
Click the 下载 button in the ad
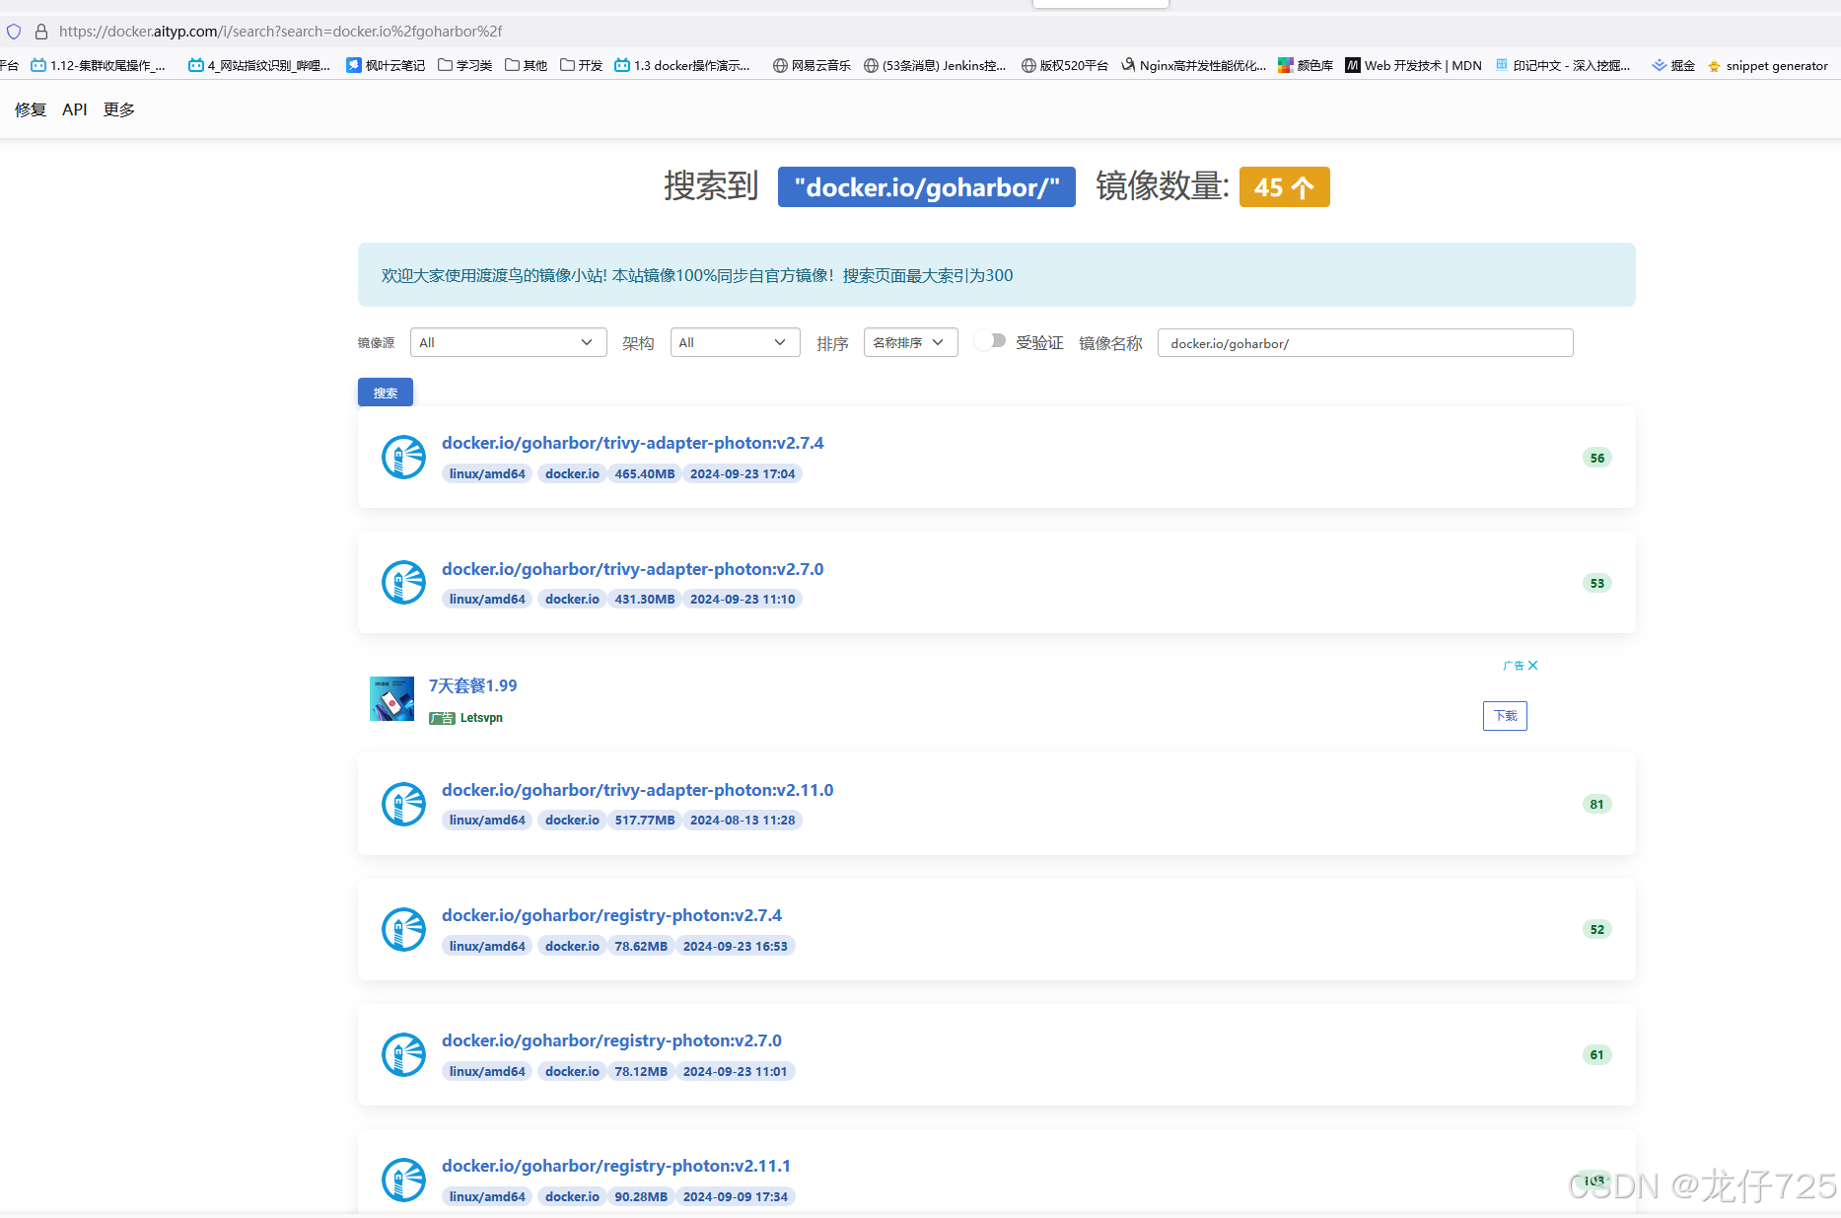coord(1505,716)
